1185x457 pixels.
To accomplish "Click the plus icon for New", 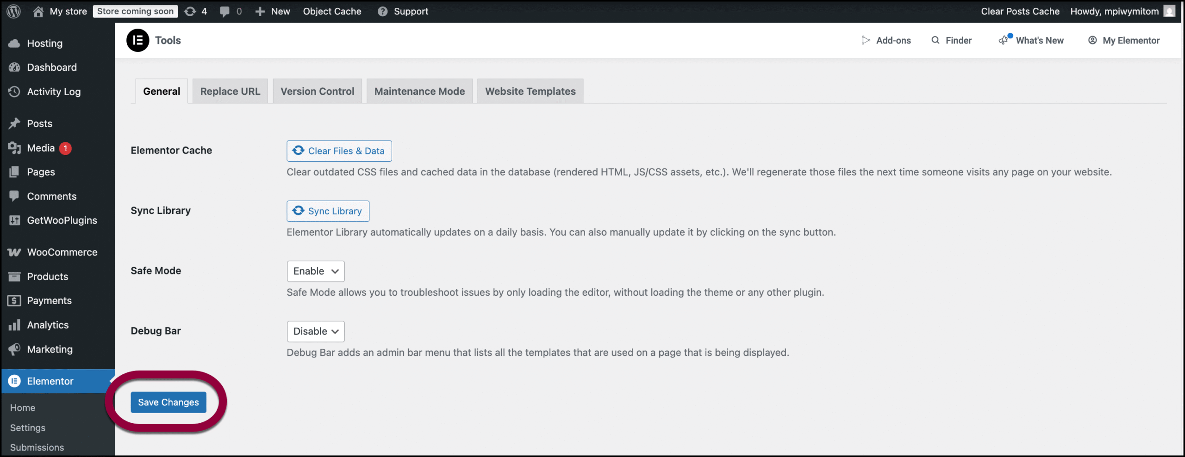I will (x=260, y=12).
